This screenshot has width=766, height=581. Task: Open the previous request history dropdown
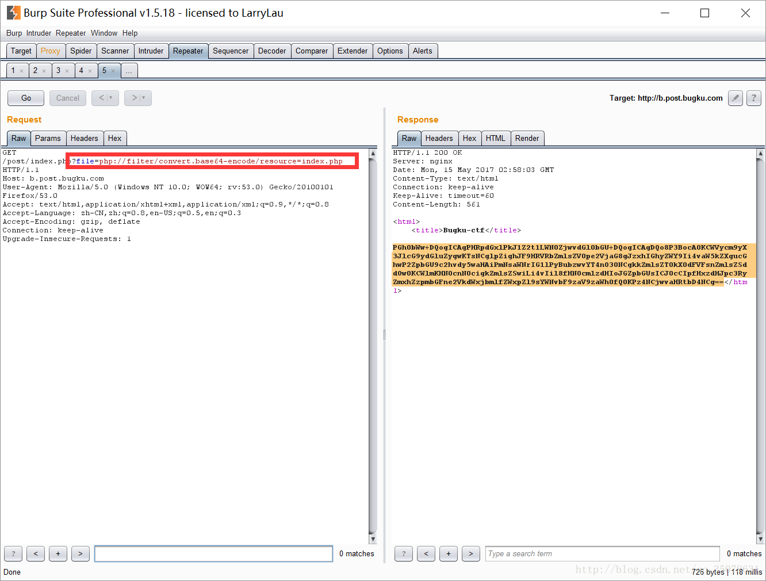tap(105, 98)
